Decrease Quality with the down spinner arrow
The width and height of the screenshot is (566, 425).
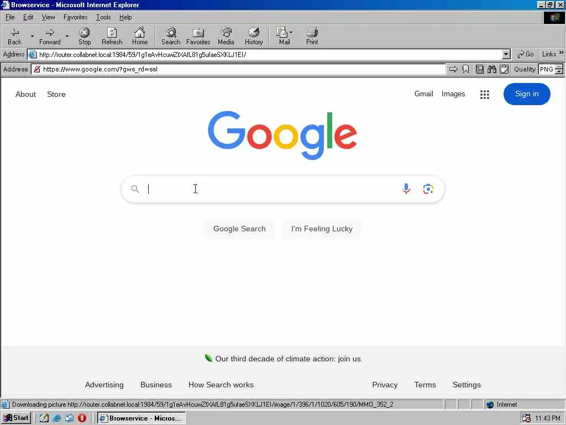point(559,71)
